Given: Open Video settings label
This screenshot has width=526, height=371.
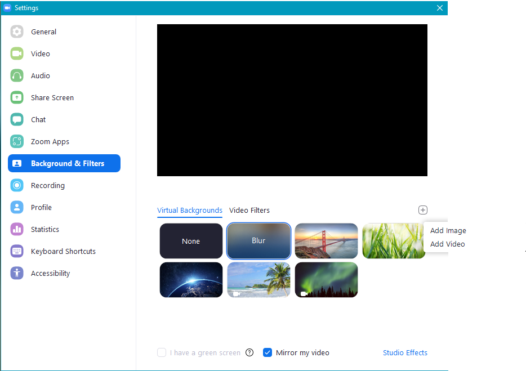Looking at the screenshot, I should click(x=40, y=53).
